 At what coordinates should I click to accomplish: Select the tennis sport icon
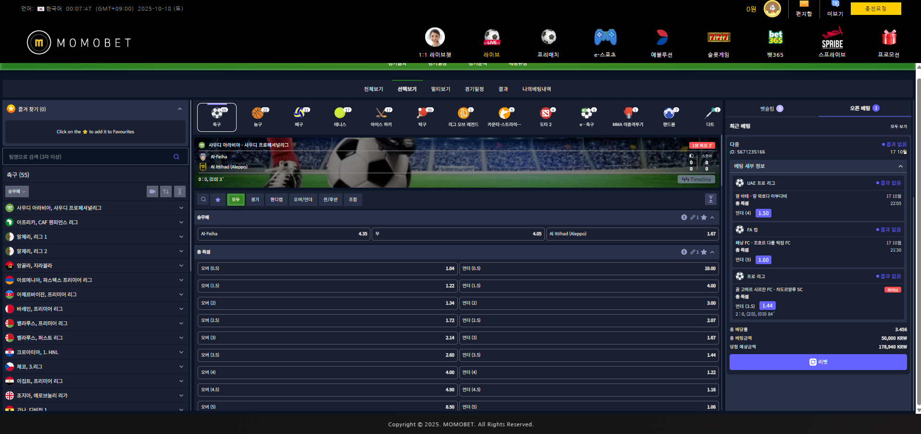(340, 116)
